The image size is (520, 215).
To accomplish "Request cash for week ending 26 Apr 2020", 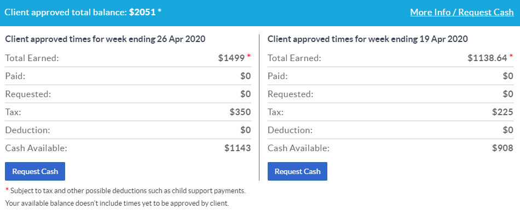I will coord(35,171).
